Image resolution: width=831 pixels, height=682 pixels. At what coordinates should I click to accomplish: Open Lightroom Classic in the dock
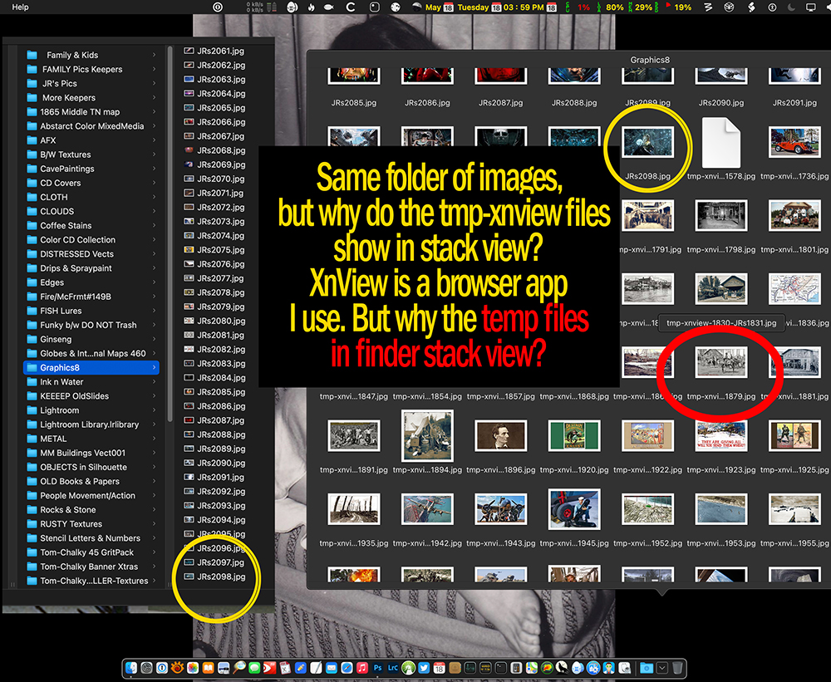(393, 668)
